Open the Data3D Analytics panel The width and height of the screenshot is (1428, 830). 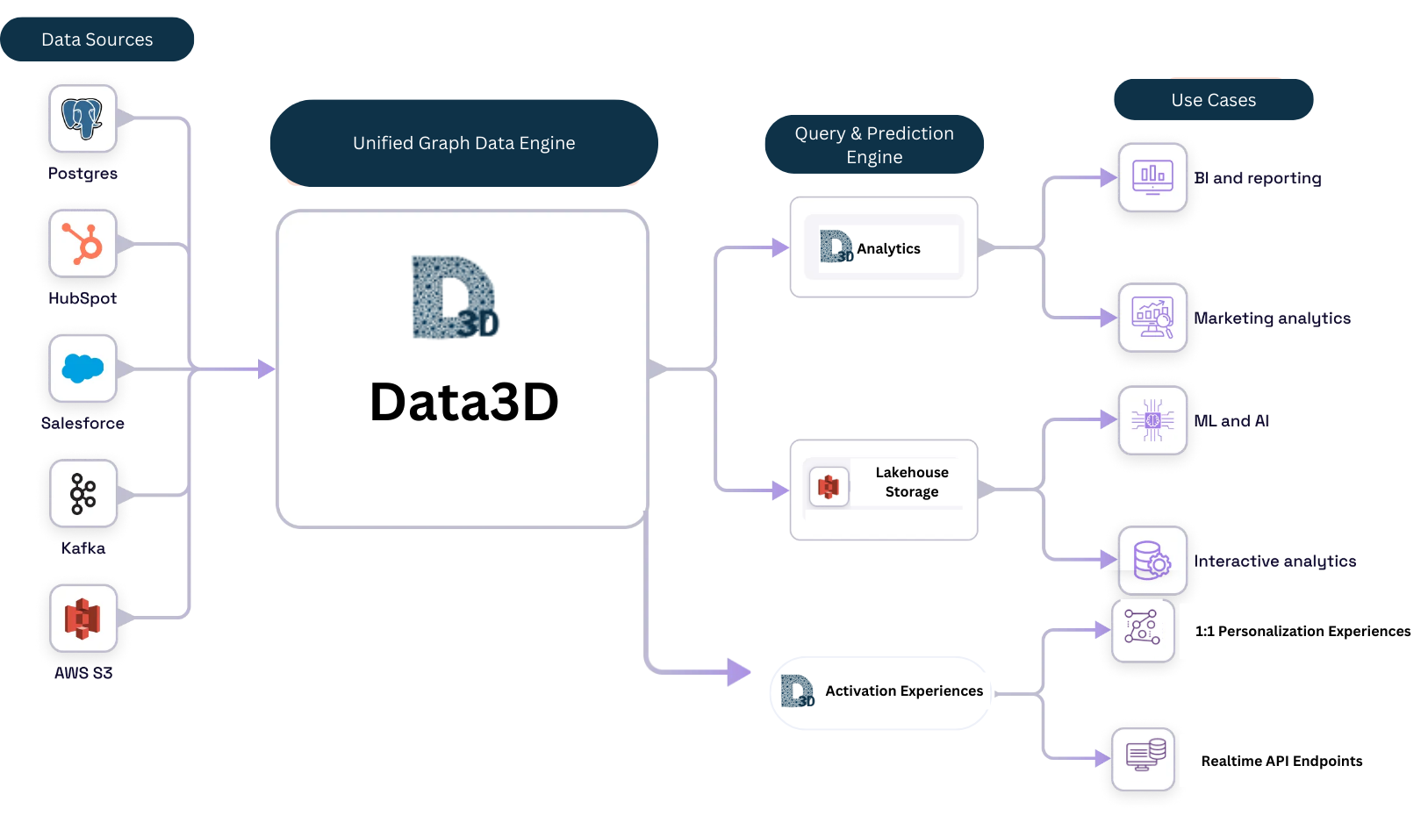883,247
